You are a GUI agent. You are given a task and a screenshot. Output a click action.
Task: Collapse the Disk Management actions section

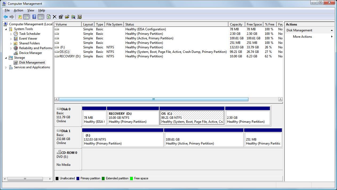(332, 30)
